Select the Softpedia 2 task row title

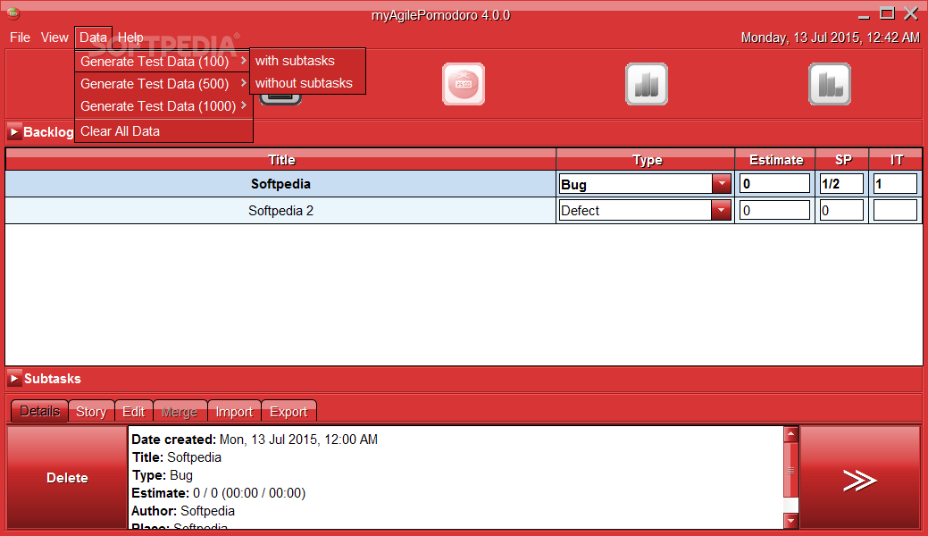pyautogui.click(x=280, y=210)
